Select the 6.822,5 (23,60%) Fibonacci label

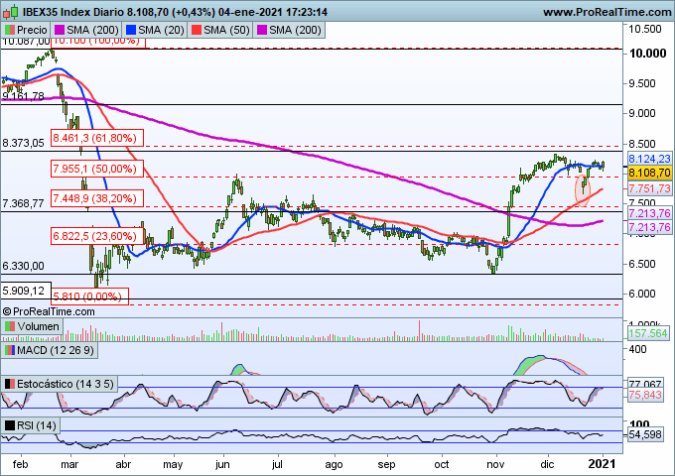(97, 236)
